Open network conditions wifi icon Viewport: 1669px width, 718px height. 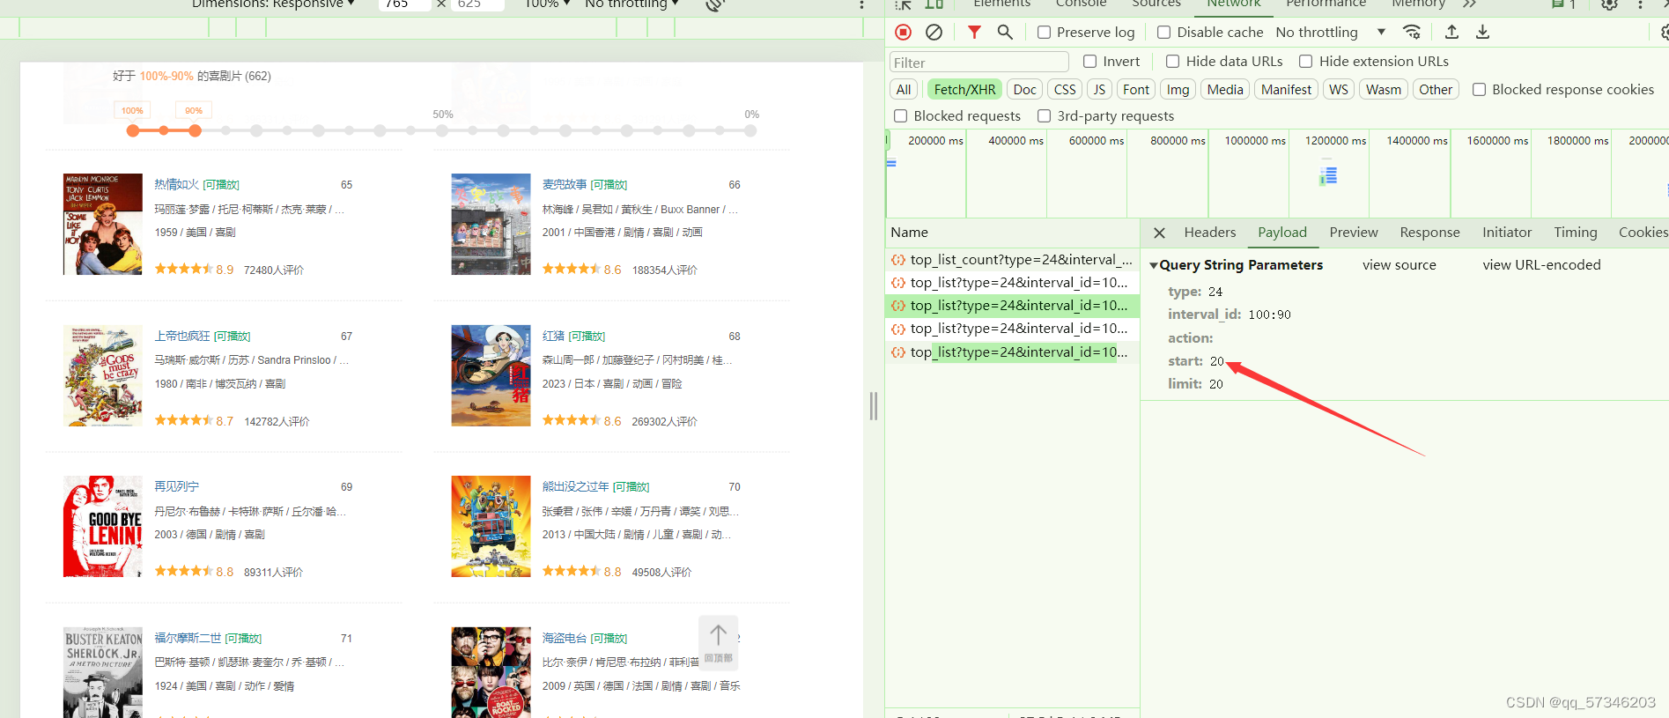[1412, 32]
